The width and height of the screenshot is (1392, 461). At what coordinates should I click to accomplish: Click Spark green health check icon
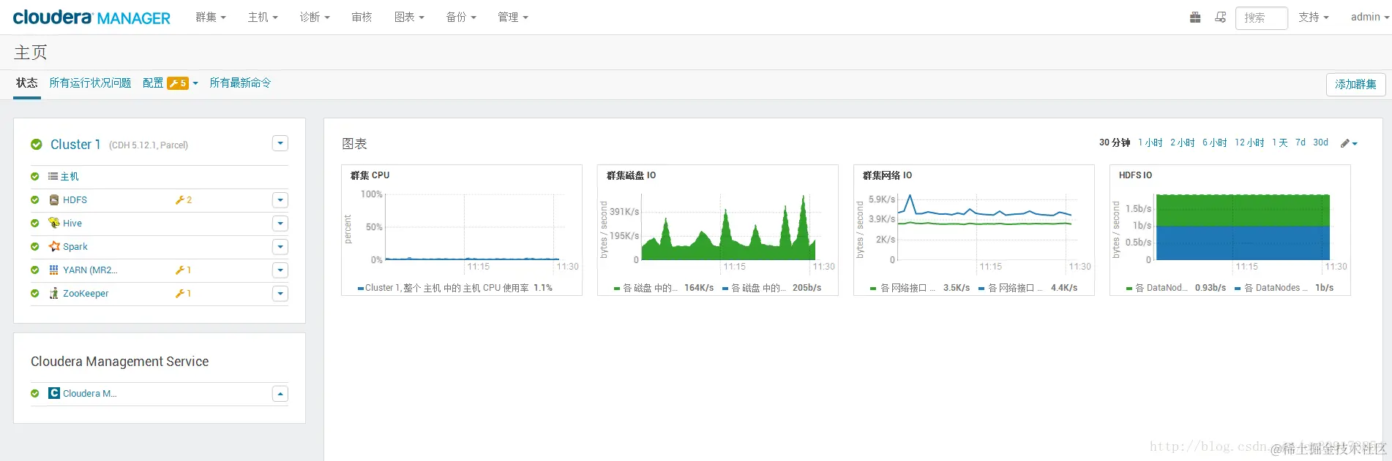[34, 246]
